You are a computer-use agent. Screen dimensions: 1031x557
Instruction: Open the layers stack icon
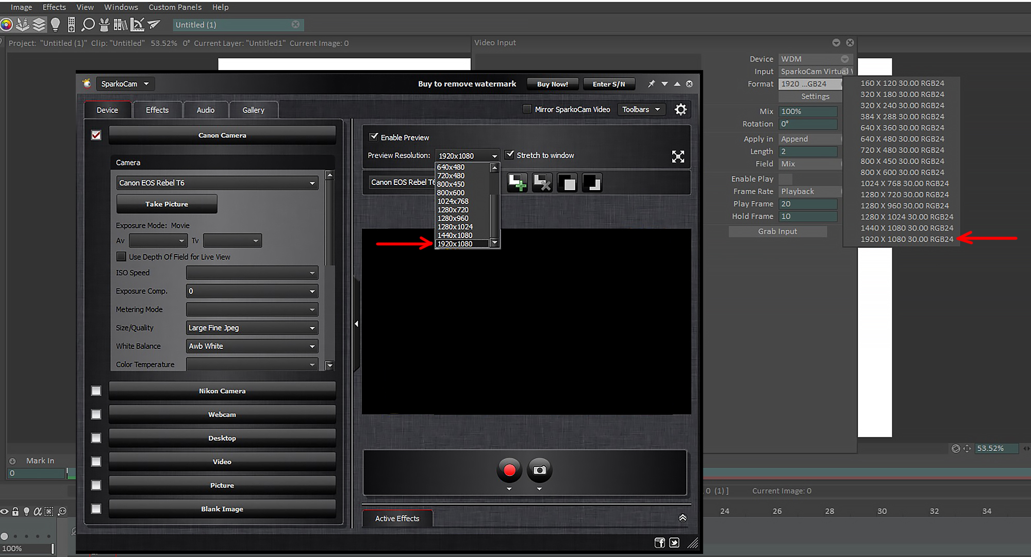tap(39, 24)
